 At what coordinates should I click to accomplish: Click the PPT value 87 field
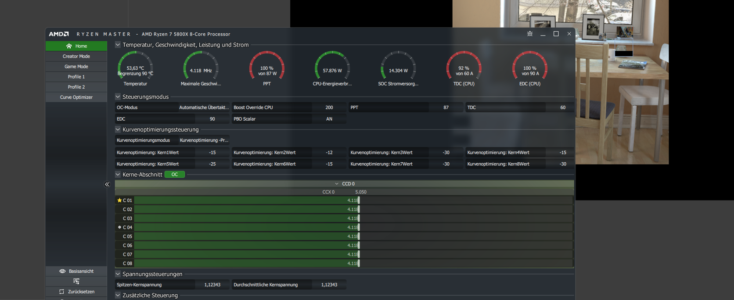[446, 107]
